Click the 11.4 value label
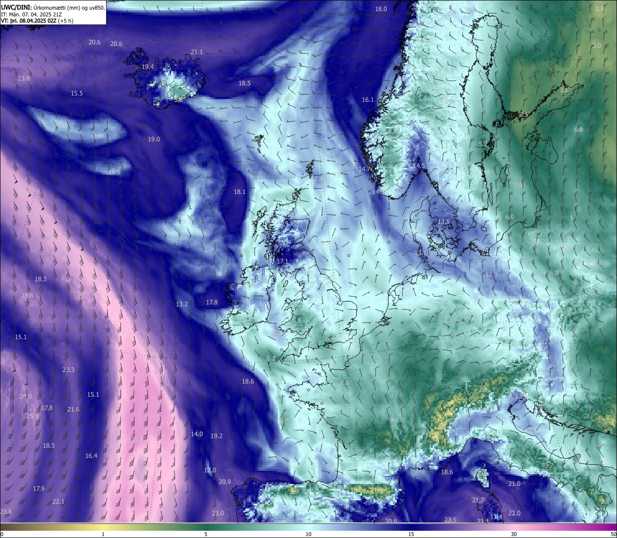The image size is (617, 538). tap(496, 516)
